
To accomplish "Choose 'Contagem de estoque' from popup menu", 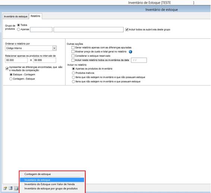I will 38,174.
